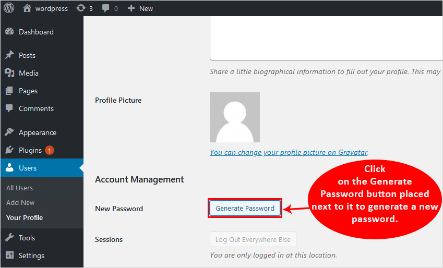Open Settings in the sidebar menu
This screenshot has height=268, width=443.
[x=31, y=255]
